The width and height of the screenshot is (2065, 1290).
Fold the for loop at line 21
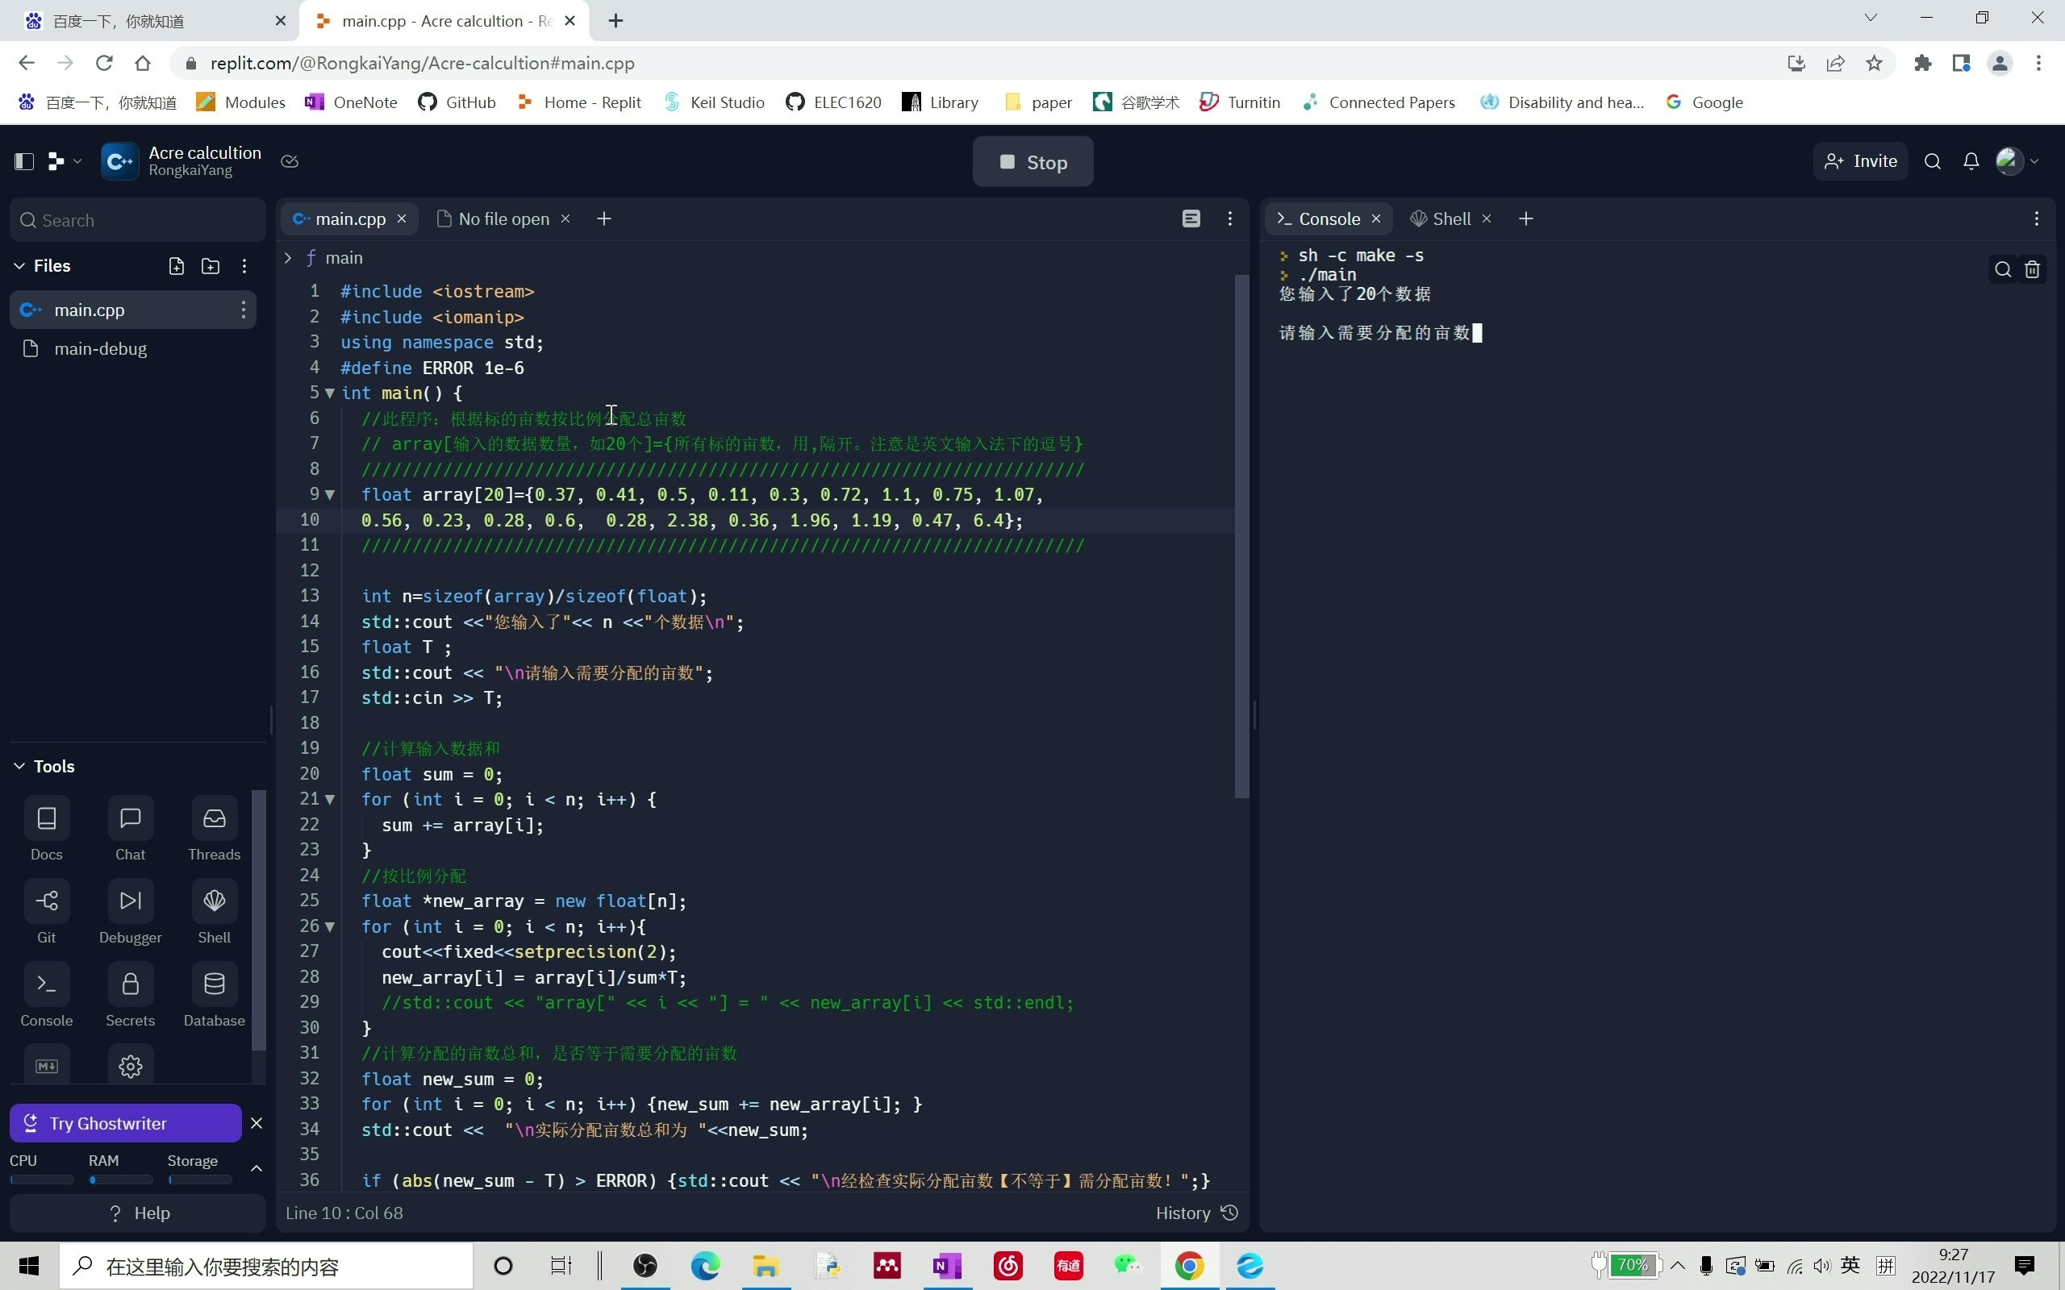pyautogui.click(x=329, y=801)
